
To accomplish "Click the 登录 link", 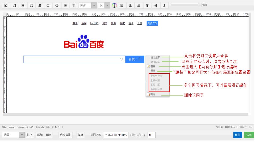I will tap(131, 23).
